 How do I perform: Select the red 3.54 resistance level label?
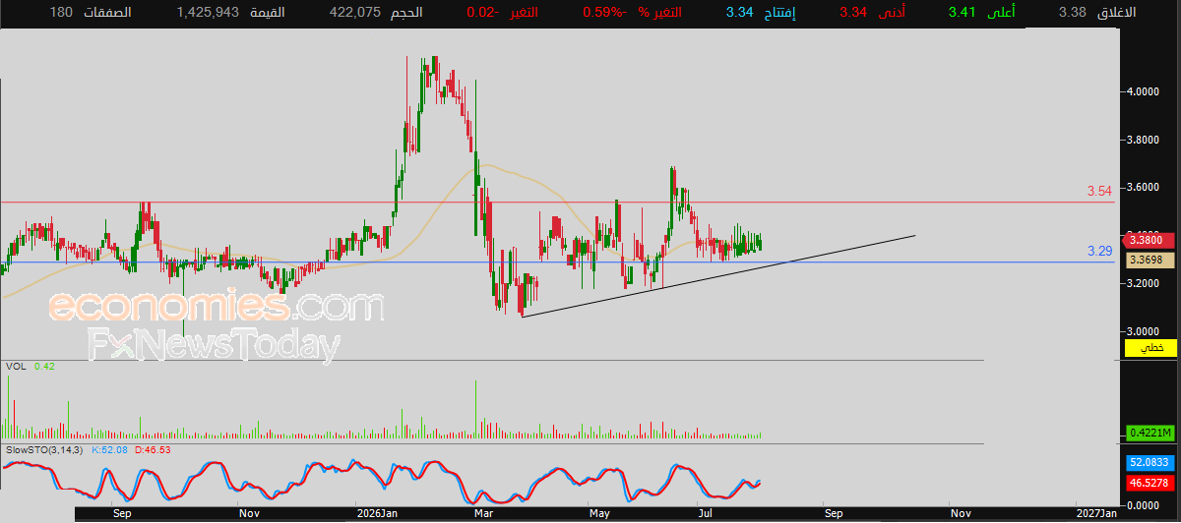click(x=1099, y=191)
